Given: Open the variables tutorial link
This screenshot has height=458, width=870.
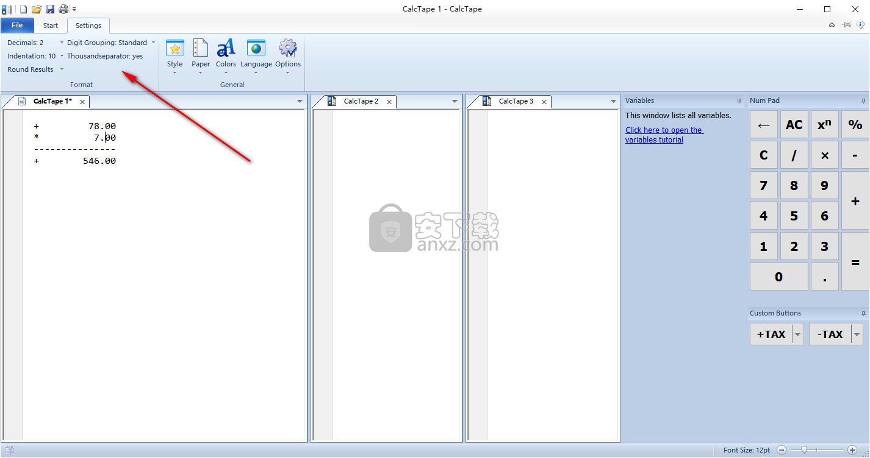Looking at the screenshot, I should [664, 135].
